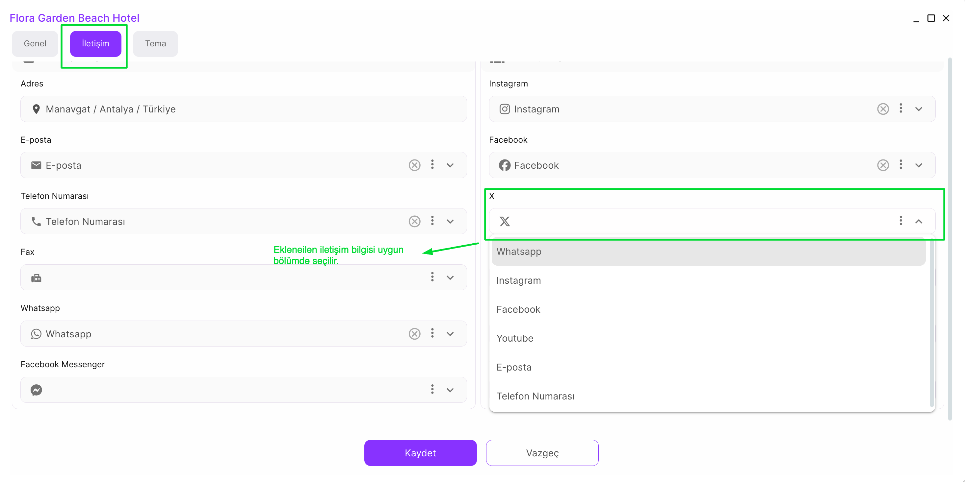965x482 pixels.
Task: Expand the Instagram dropdown chevron
Action: [x=919, y=109]
